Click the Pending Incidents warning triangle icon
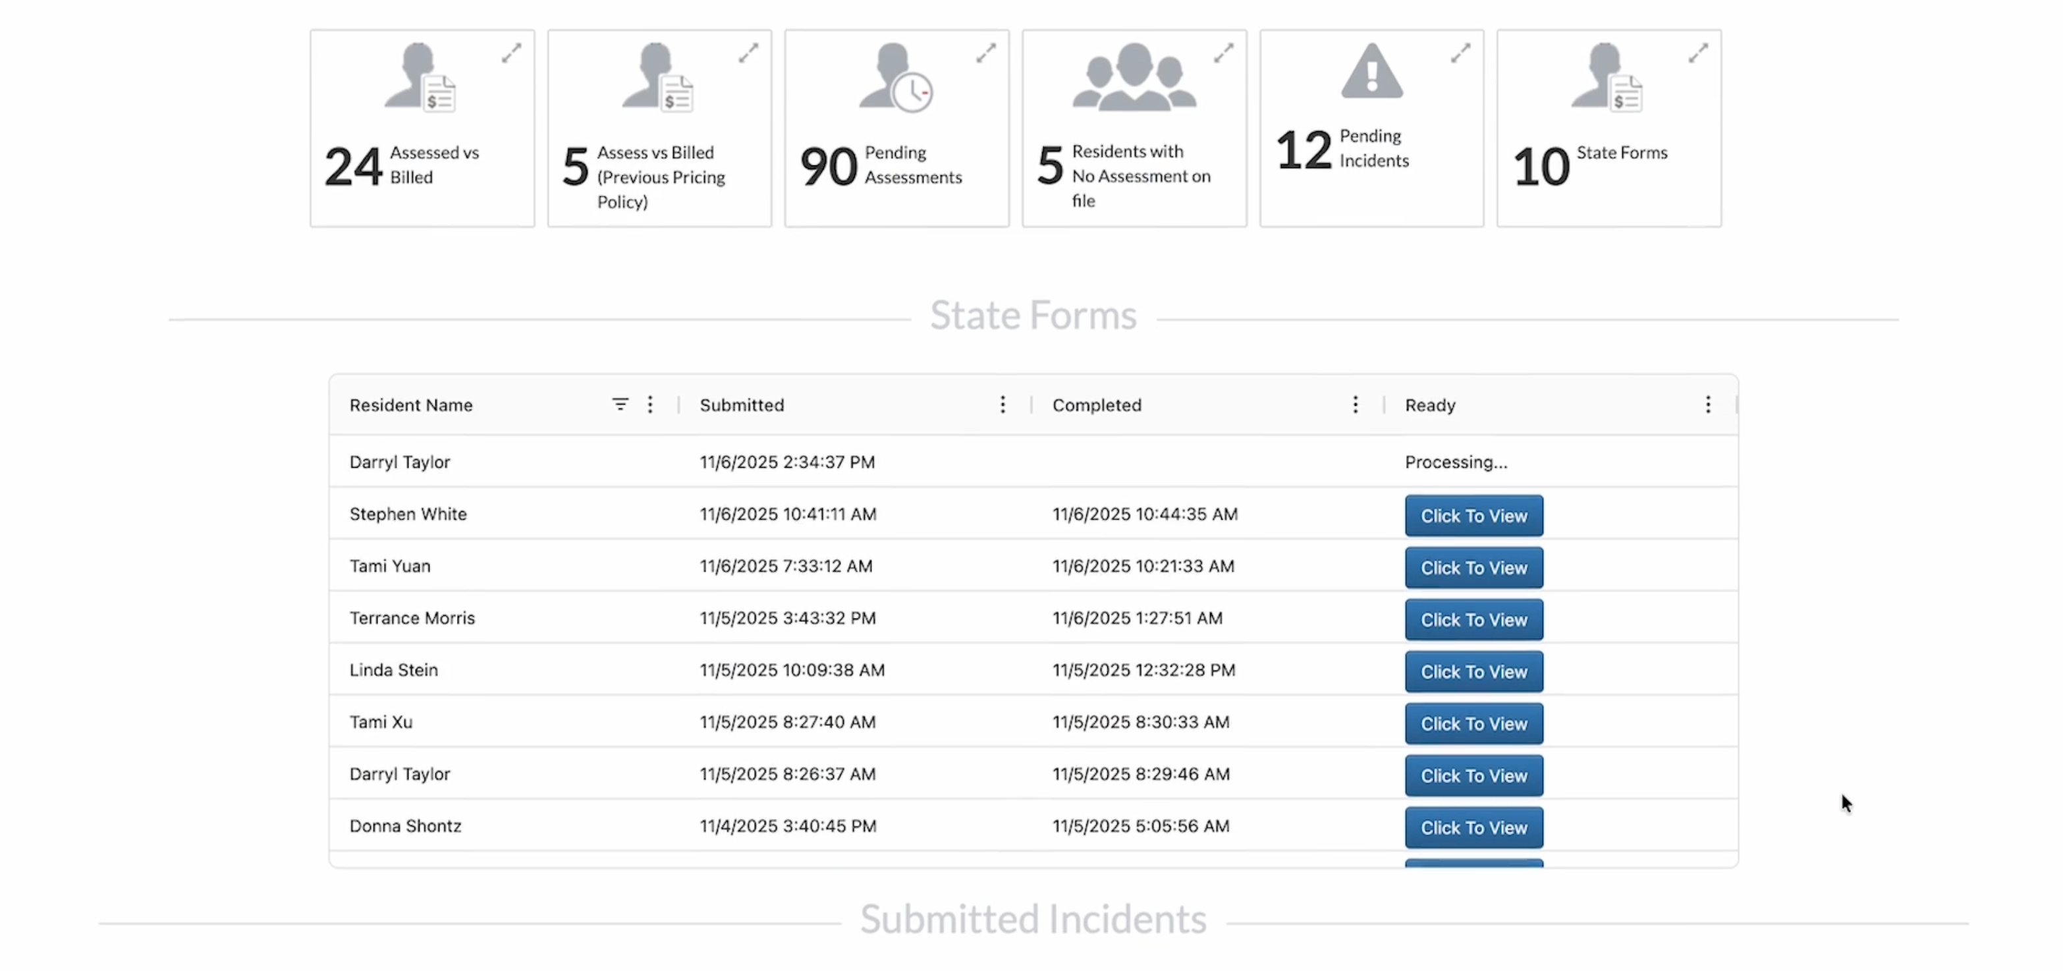 [x=1371, y=72]
